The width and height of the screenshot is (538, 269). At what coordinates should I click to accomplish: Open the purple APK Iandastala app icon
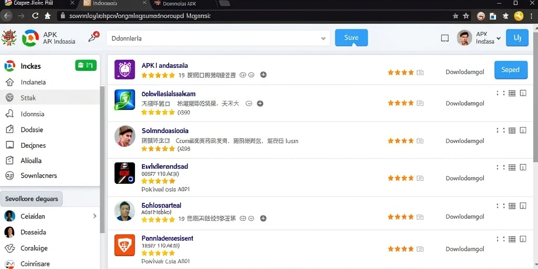tap(124, 69)
